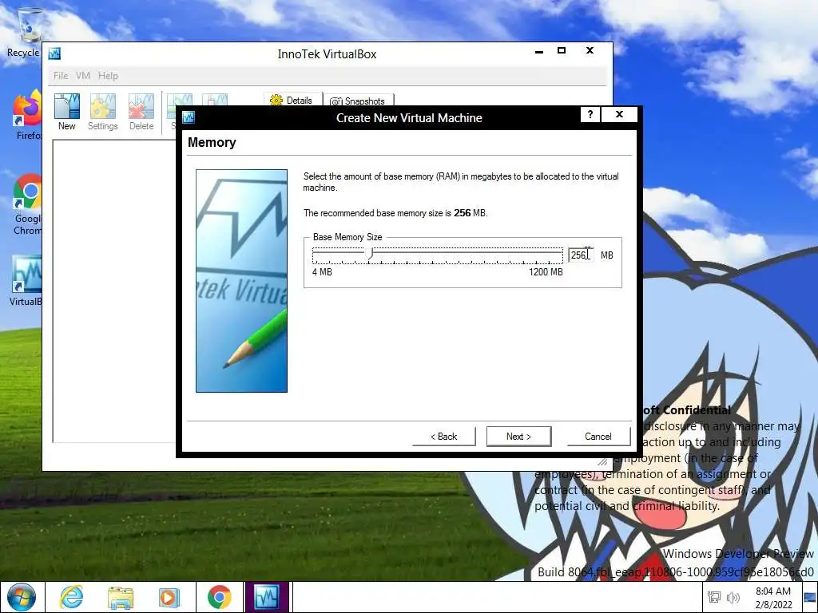The width and height of the screenshot is (818, 613).
Task: Open VM Settings from the toolbar
Action: pos(102,112)
